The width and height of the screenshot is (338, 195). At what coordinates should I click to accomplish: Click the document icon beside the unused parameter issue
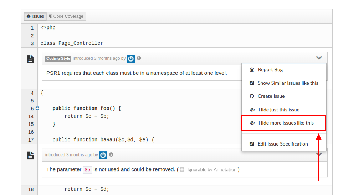[x=31, y=155]
